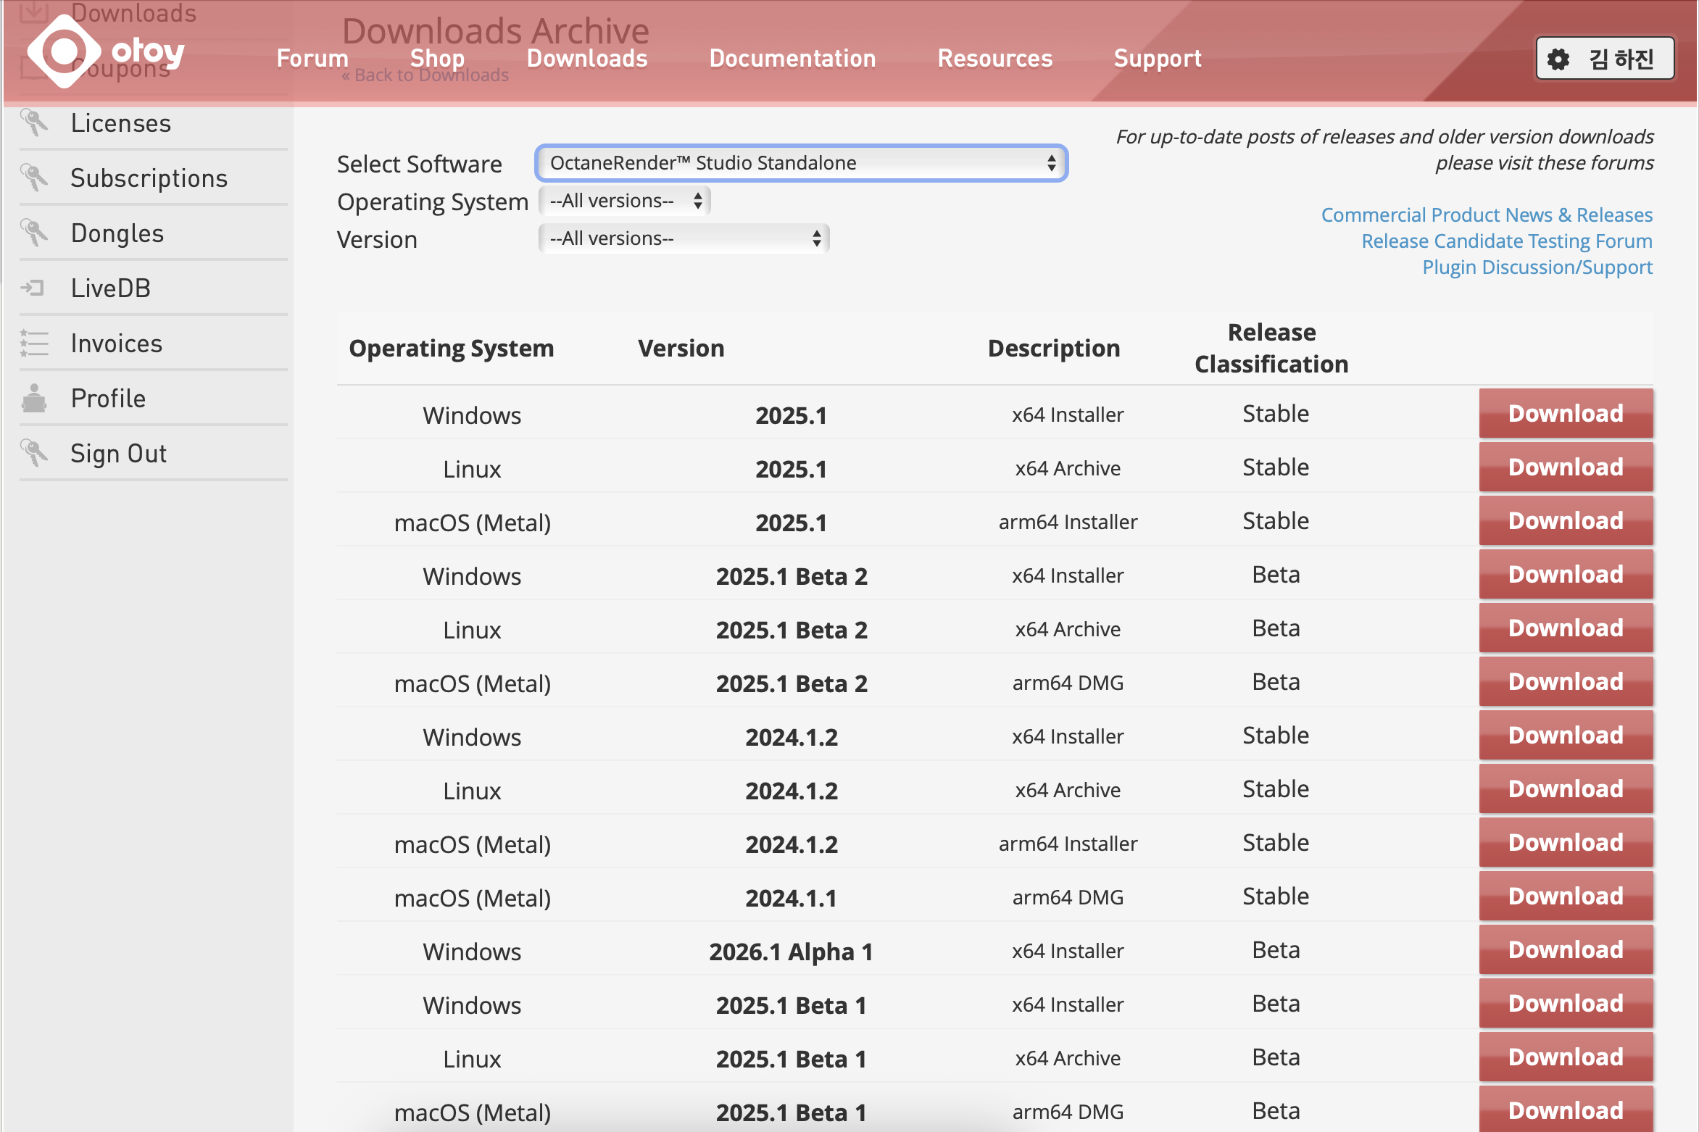Open the Downloads navigation item
This screenshot has height=1132, width=1699.
[587, 59]
